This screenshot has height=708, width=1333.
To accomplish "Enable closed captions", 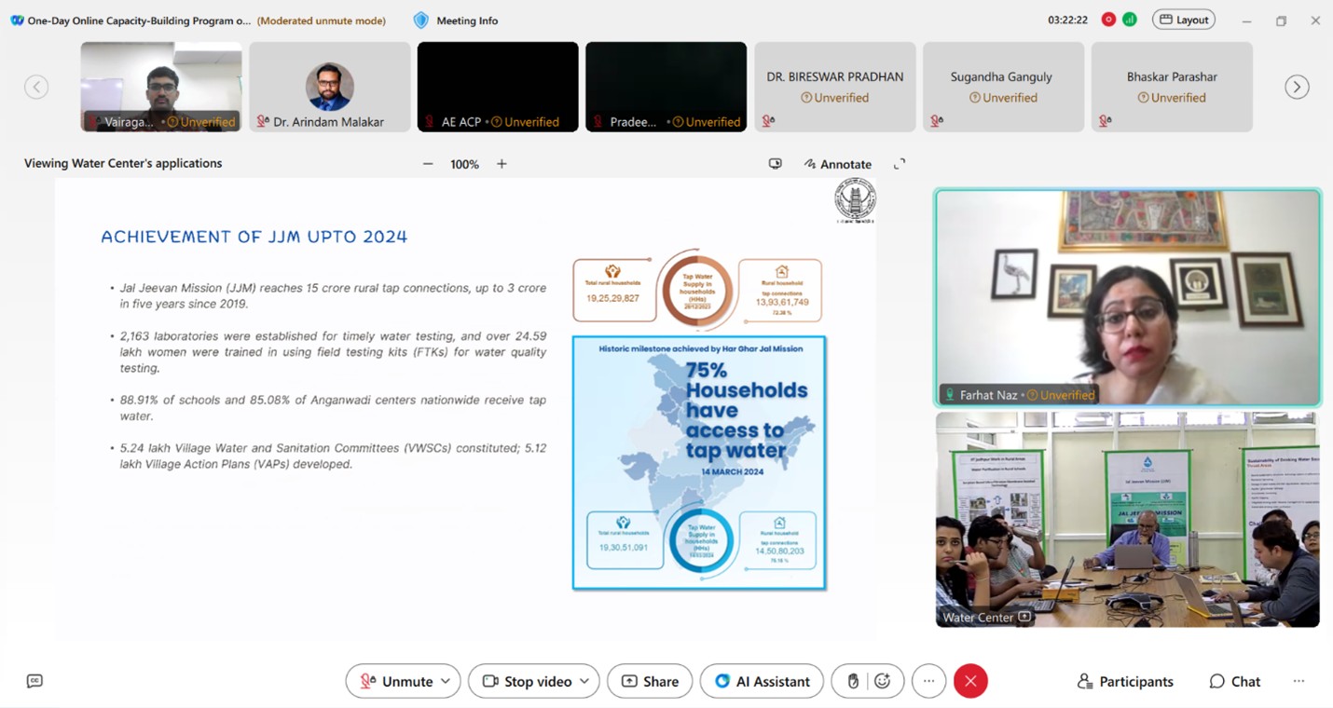I will (x=34, y=681).
